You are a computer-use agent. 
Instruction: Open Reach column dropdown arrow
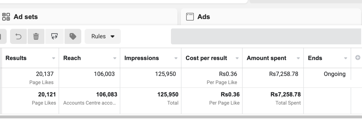(x=115, y=58)
